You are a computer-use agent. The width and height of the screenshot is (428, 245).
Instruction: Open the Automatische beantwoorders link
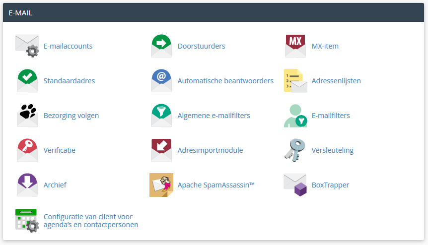click(225, 81)
